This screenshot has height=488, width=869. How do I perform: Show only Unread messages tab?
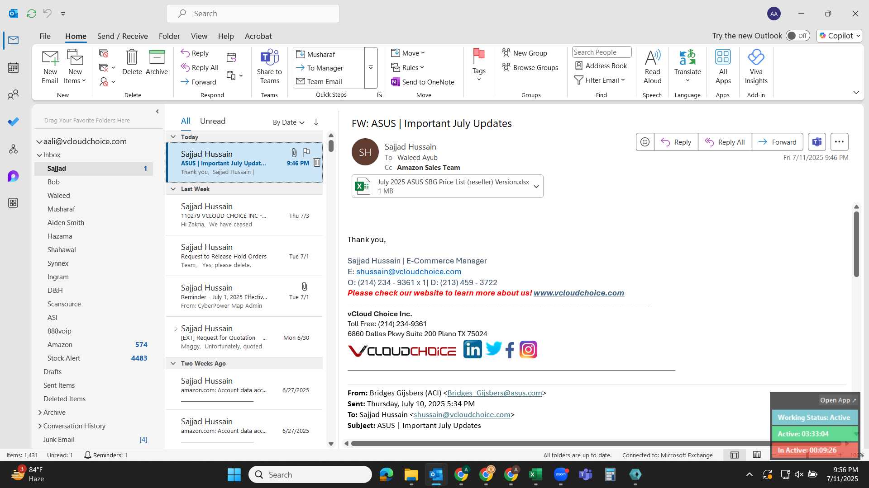(213, 121)
